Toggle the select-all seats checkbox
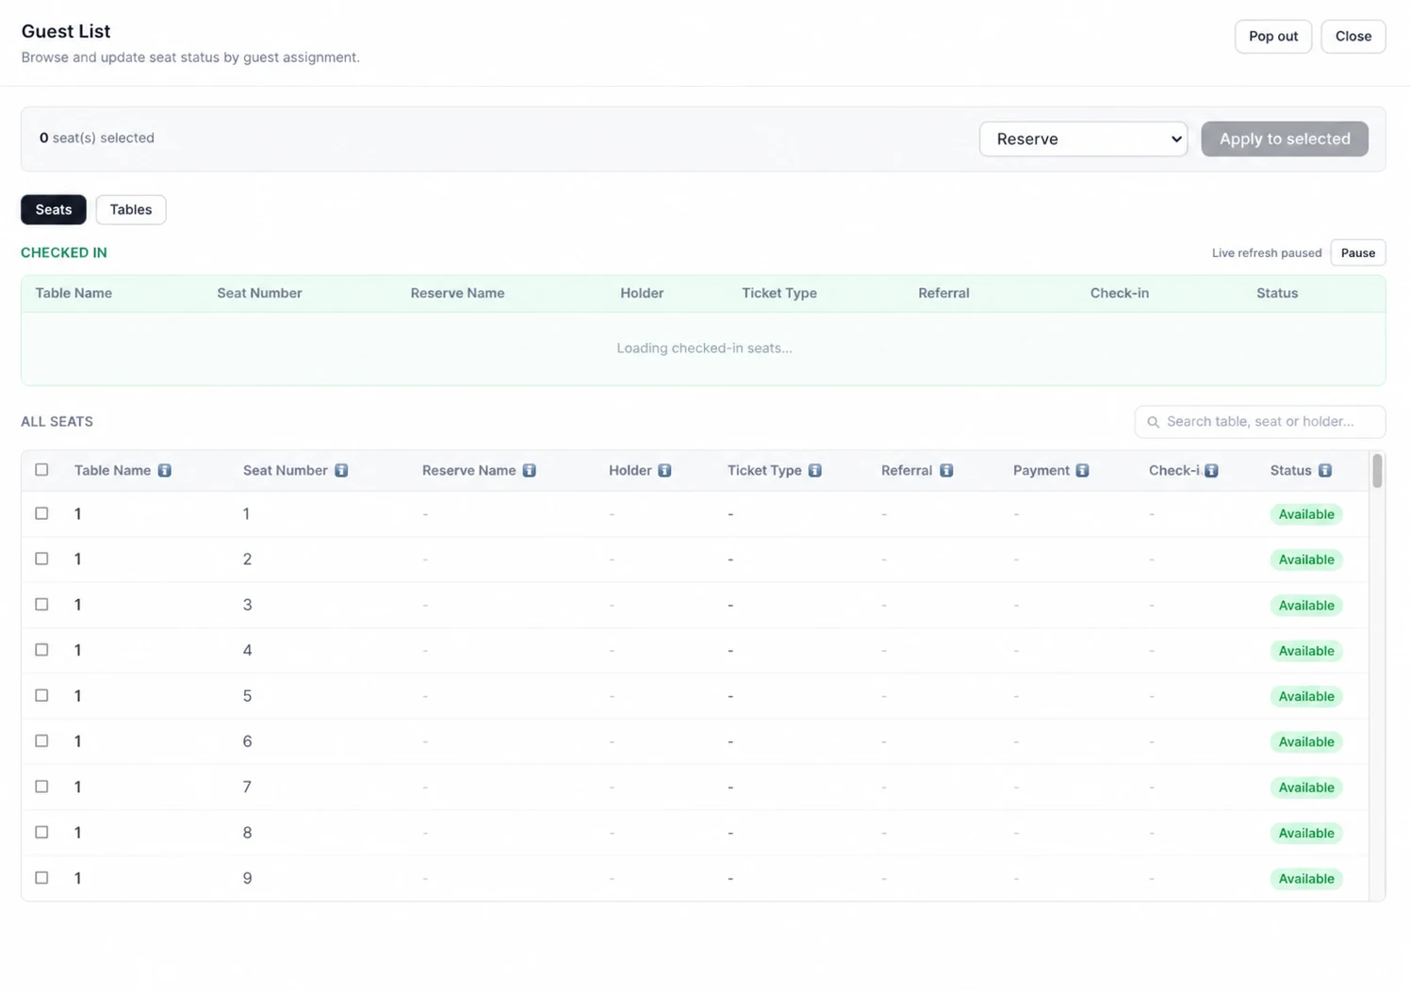This screenshot has height=990, width=1410. pos(41,469)
